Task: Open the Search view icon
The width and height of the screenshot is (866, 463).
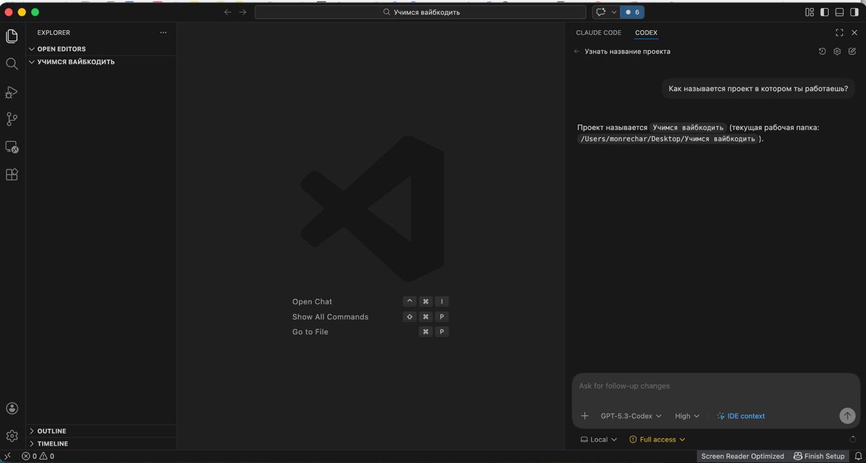Action: [x=12, y=64]
